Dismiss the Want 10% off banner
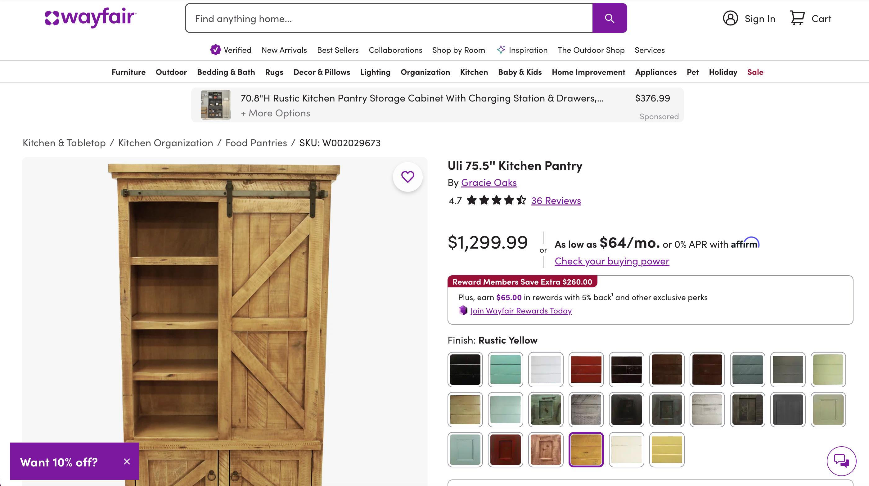 pos(127,461)
